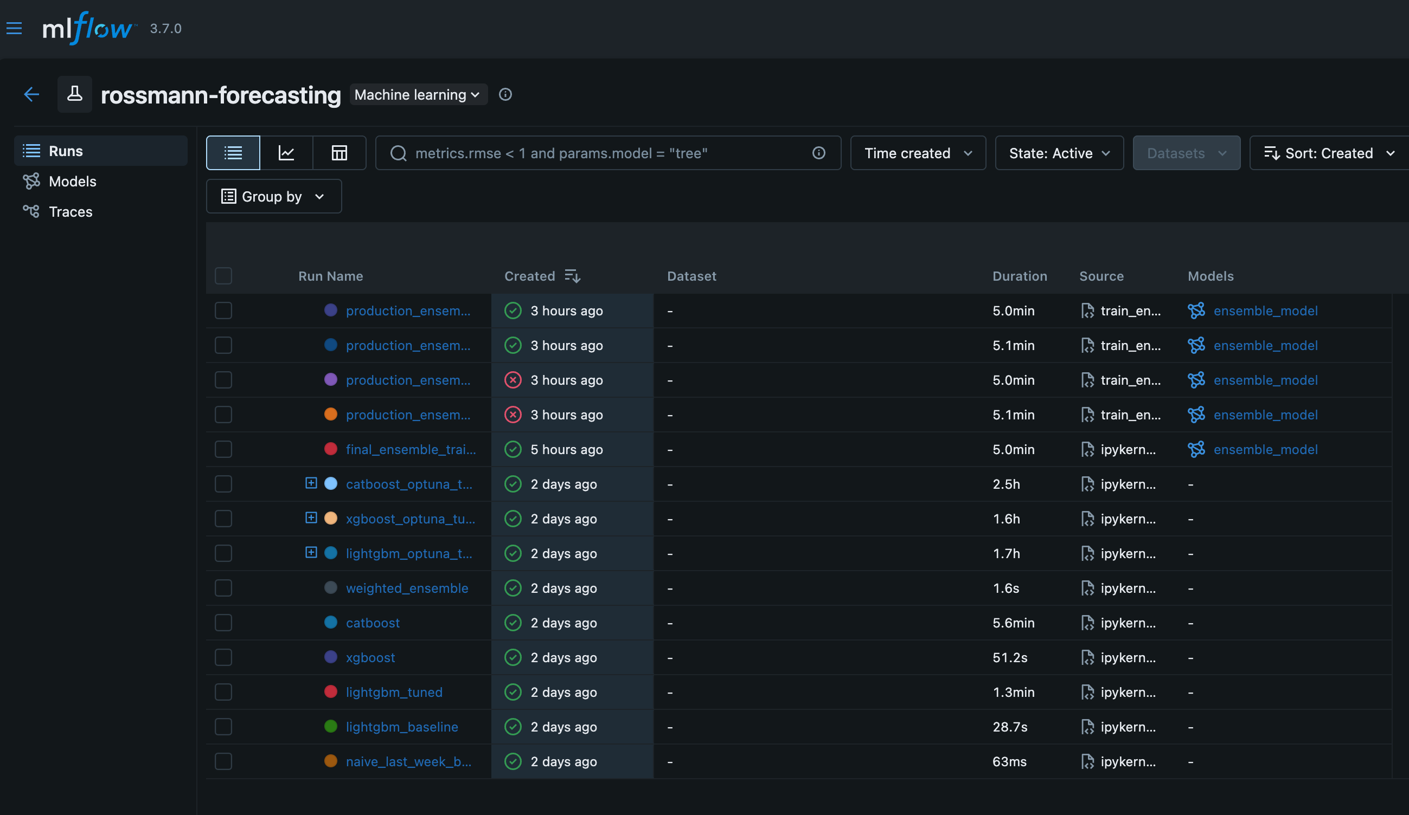Open the column configuration view
Image resolution: width=1409 pixels, height=815 pixels.
click(x=340, y=152)
